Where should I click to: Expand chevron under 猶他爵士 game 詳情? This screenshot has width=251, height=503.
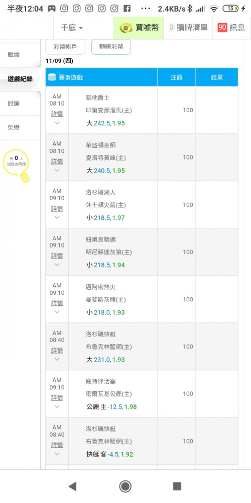[x=57, y=123]
